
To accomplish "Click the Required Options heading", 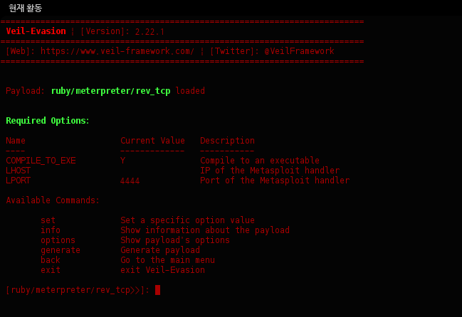I will pos(48,121).
